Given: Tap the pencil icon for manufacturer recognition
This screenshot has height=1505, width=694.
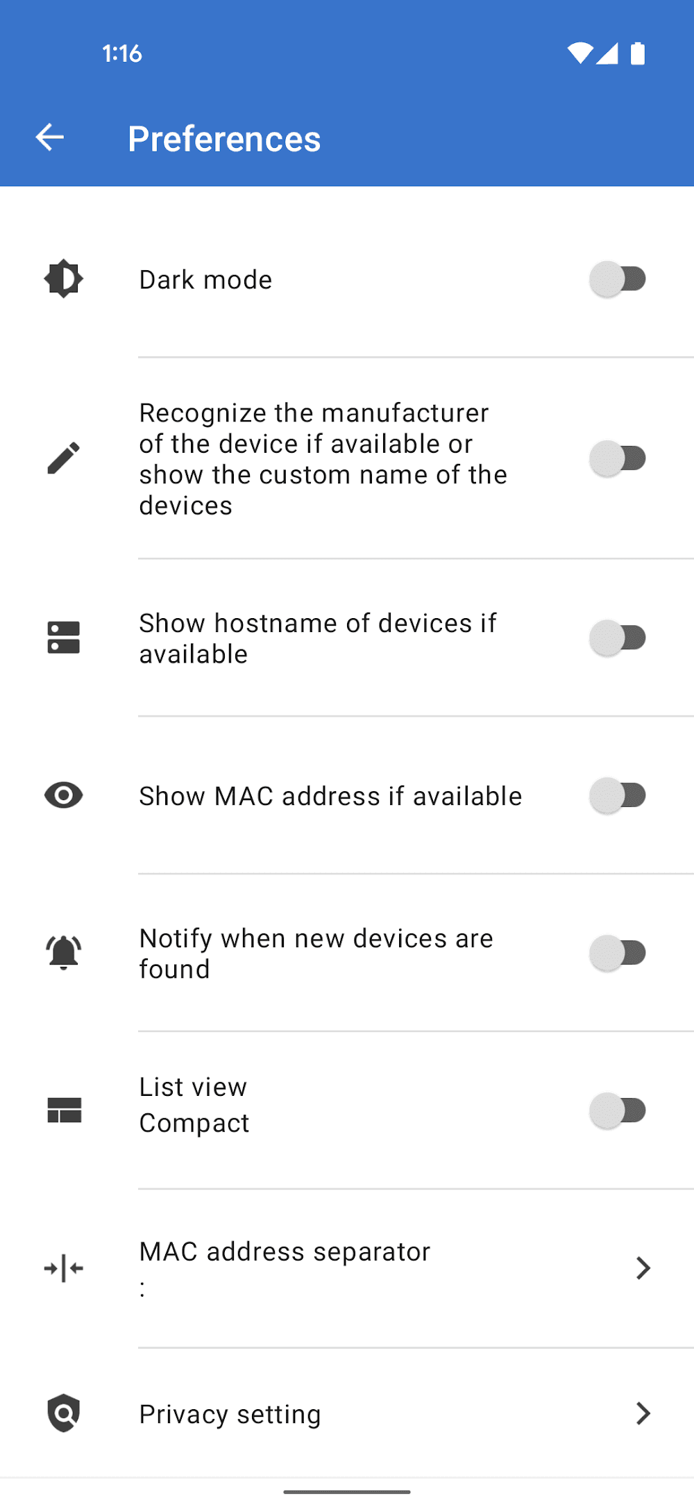Looking at the screenshot, I should point(64,458).
